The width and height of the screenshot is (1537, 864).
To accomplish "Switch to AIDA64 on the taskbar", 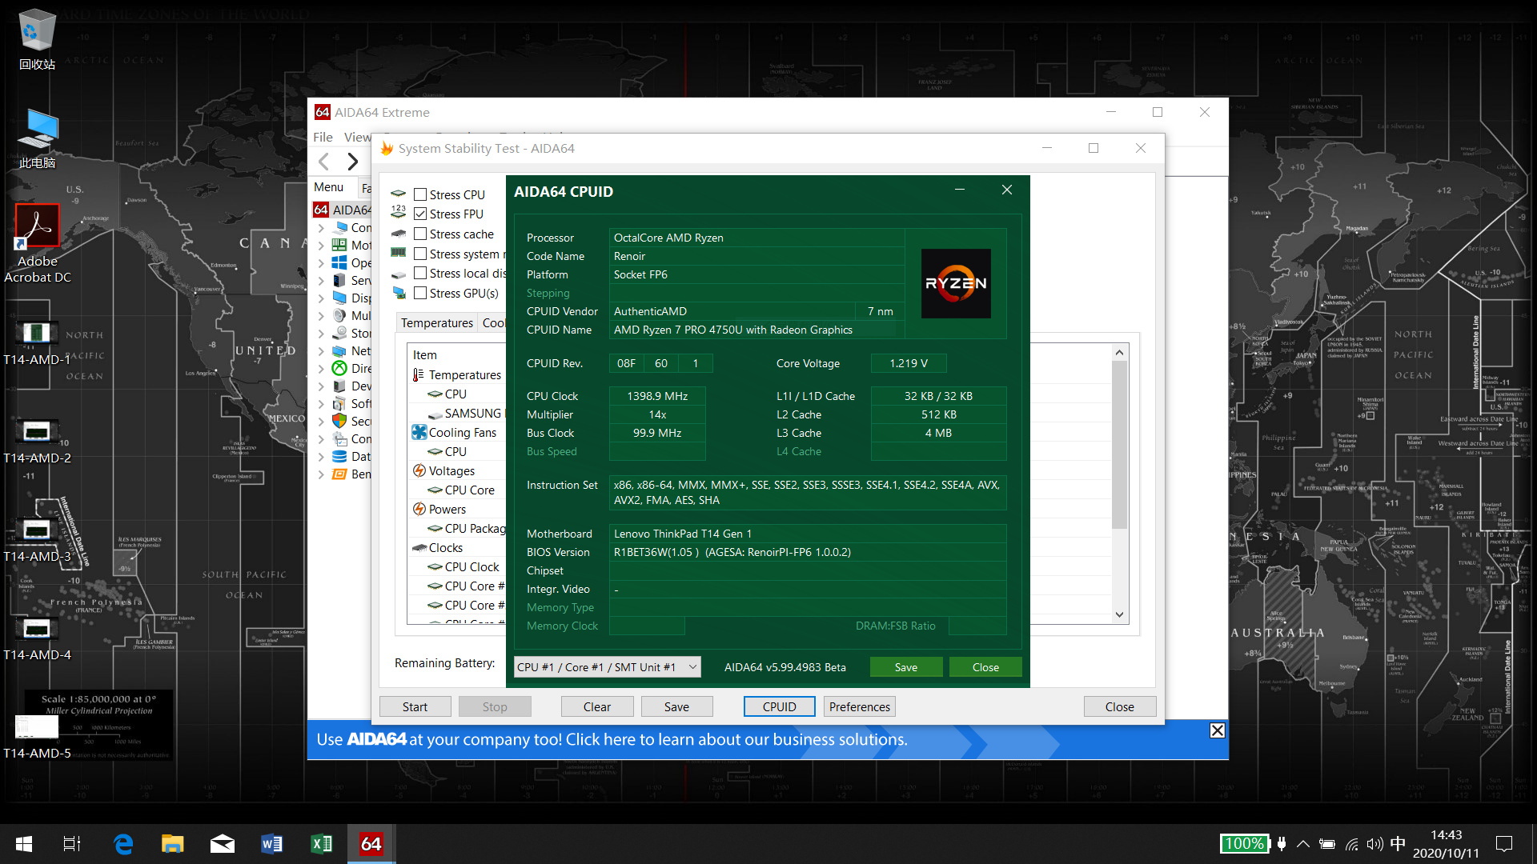I will click(371, 843).
